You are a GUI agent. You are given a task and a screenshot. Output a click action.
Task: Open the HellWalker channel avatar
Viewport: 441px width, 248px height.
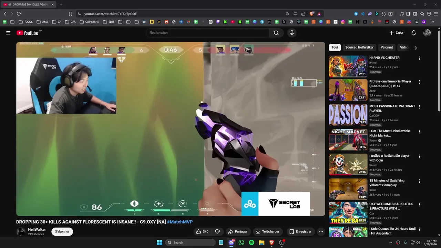(x=21, y=231)
